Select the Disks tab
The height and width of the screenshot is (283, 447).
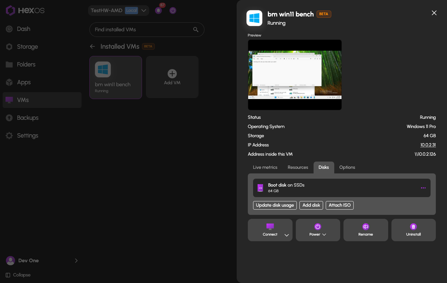[324, 167]
